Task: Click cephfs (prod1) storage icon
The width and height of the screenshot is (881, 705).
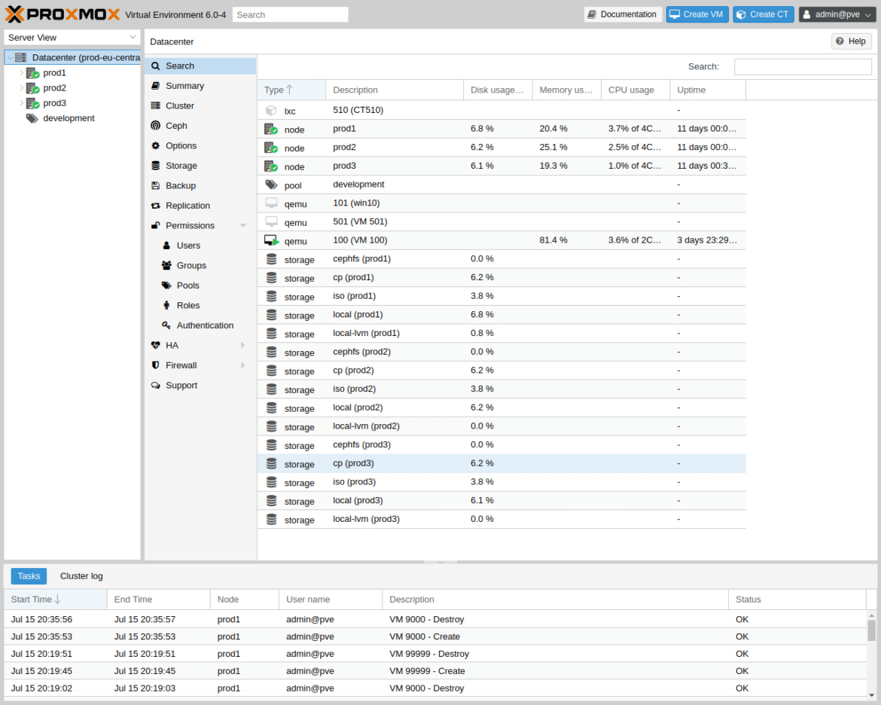Action: click(271, 258)
